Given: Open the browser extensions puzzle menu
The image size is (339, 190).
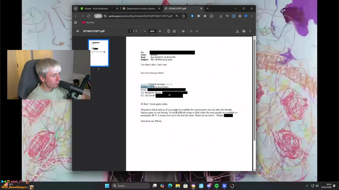Looking at the screenshot, I should [x=211, y=16].
